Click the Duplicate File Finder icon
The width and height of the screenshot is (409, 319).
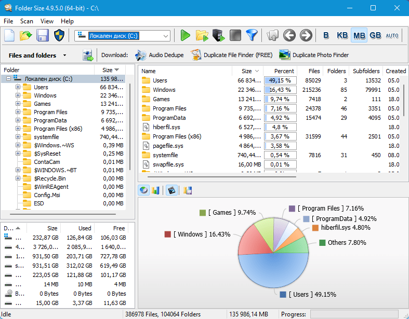pos(195,55)
